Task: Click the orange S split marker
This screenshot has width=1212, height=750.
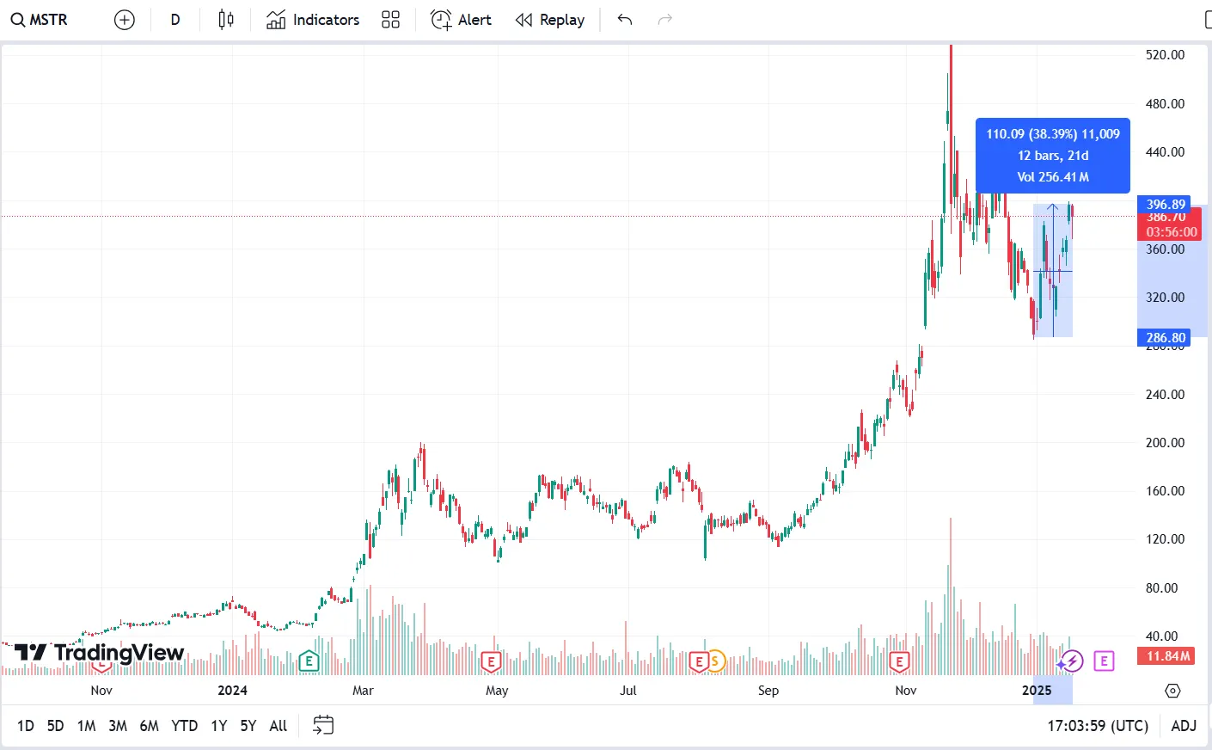Action: 715,661
